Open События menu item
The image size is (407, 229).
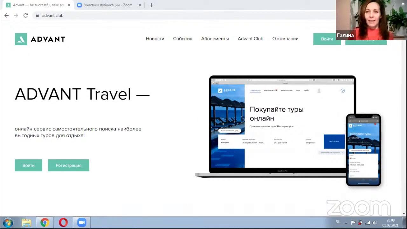(183, 39)
